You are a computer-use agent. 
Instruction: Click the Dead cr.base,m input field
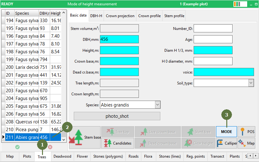(x=119, y=72)
